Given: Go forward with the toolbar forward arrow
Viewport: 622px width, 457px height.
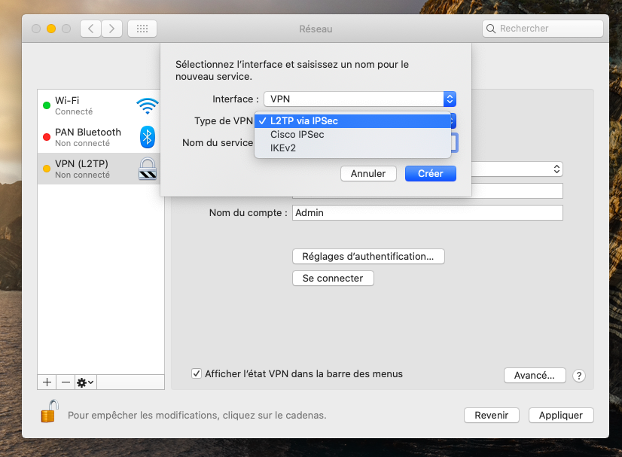Looking at the screenshot, I should pos(112,29).
